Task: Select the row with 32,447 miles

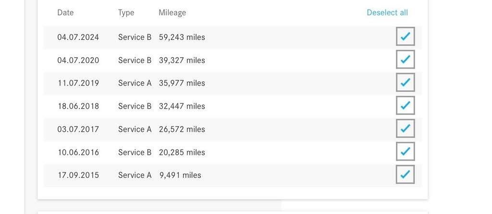Action: tap(233, 106)
